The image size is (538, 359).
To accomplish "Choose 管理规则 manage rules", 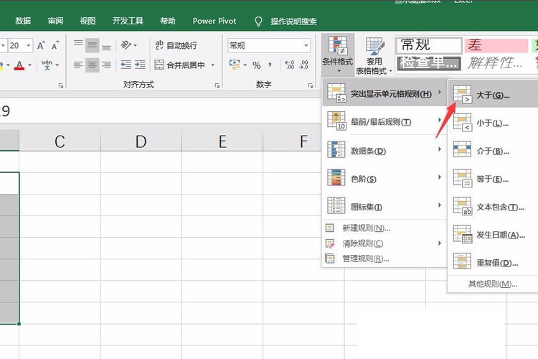I will point(384,258).
